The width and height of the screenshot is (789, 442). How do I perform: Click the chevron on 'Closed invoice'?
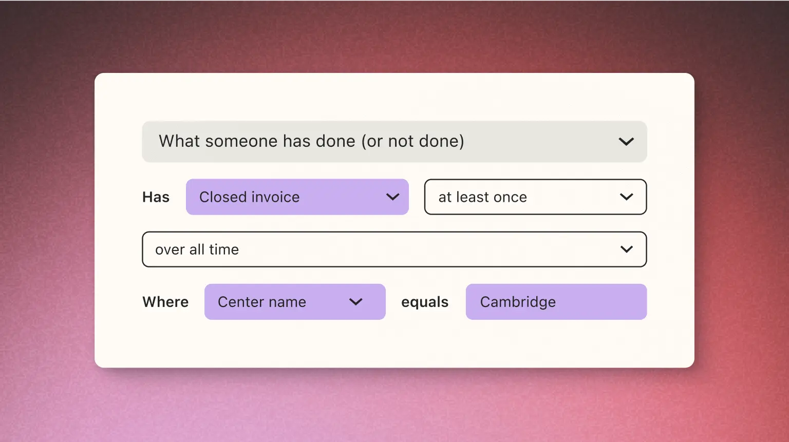click(x=393, y=197)
